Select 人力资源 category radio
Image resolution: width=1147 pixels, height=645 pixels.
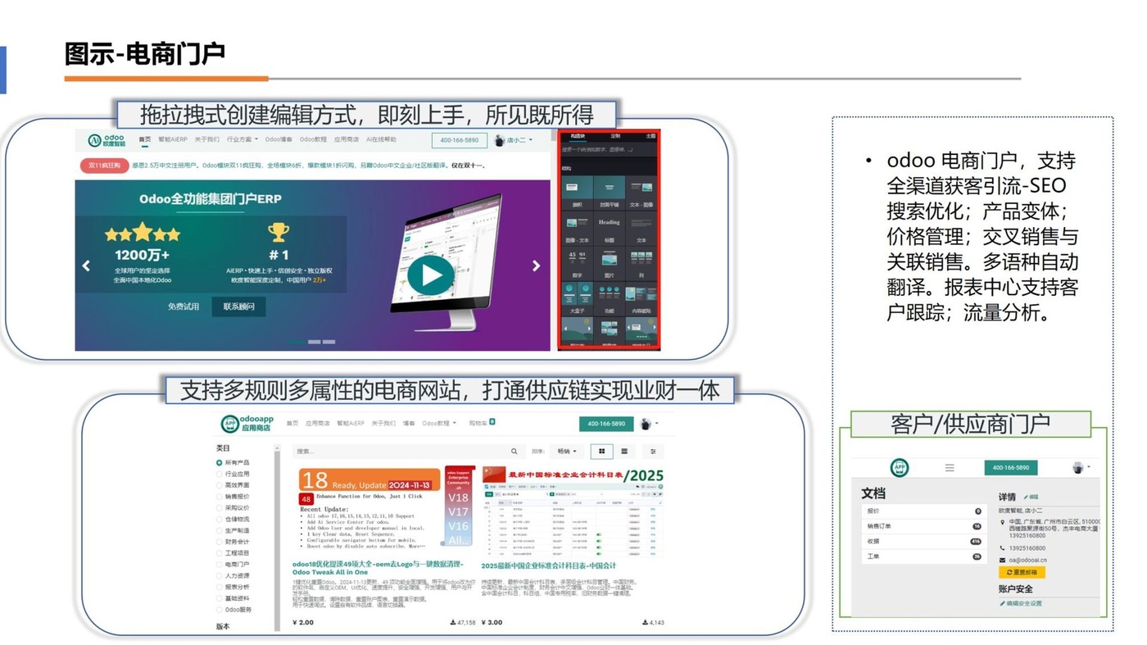click(219, 575)
